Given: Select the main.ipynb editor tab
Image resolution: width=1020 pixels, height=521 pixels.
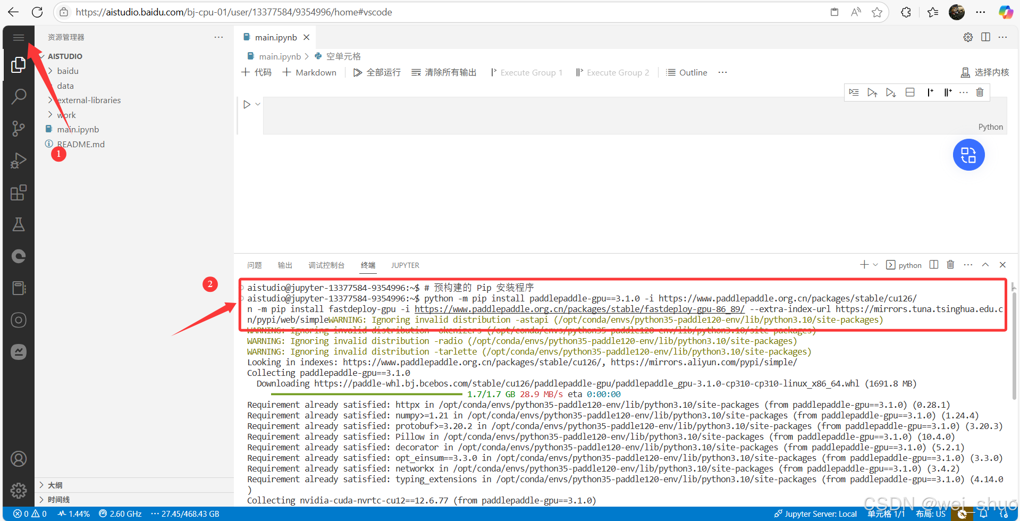Looking at the screenshot, I should click(276, 37).
